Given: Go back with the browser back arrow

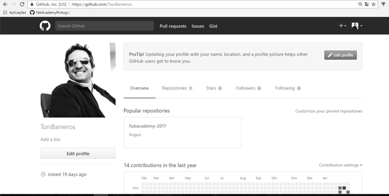Looking at the screenshot, I should [5, 4].
